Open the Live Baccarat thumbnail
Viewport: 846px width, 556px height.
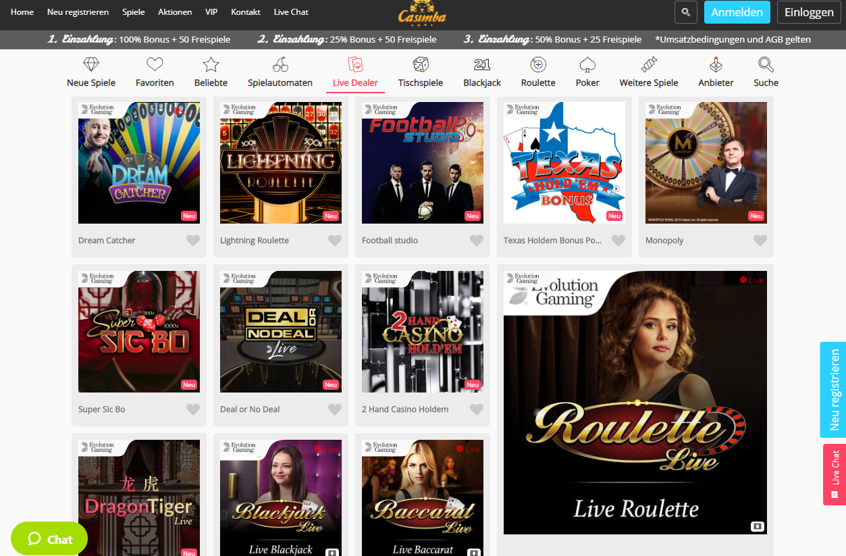[423, 498]
